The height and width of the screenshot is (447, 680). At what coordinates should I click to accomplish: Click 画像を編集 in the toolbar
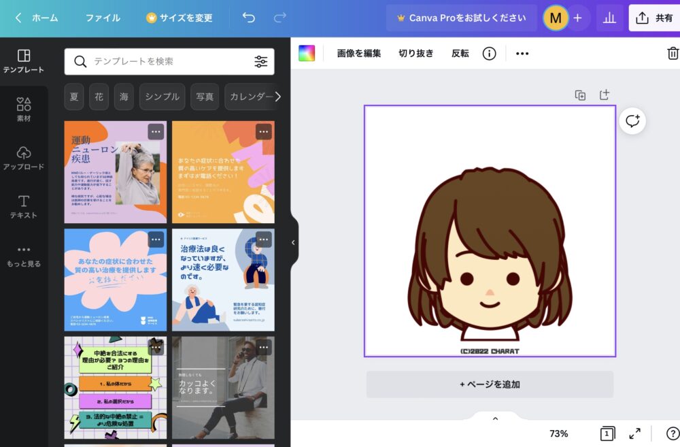(359, 53)
